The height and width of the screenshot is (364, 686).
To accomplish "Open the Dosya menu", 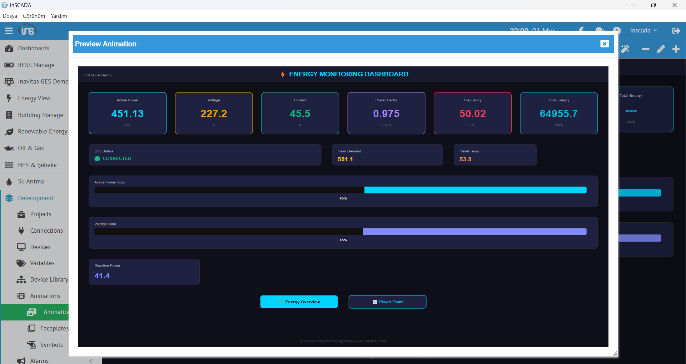I will click(10, 16).
